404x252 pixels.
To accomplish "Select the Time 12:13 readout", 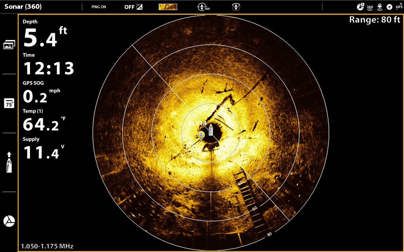I will 48,64.
